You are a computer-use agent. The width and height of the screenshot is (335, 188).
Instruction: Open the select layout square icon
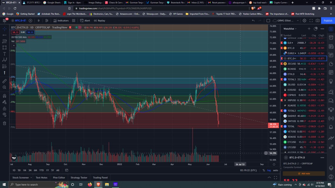pyautogui.click(x=268, y=21)
